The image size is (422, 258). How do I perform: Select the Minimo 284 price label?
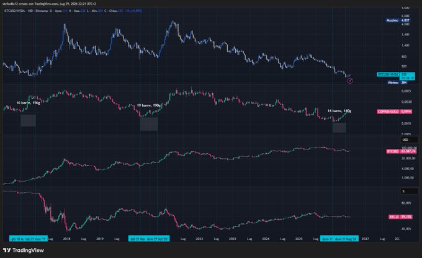pos(398,82)
